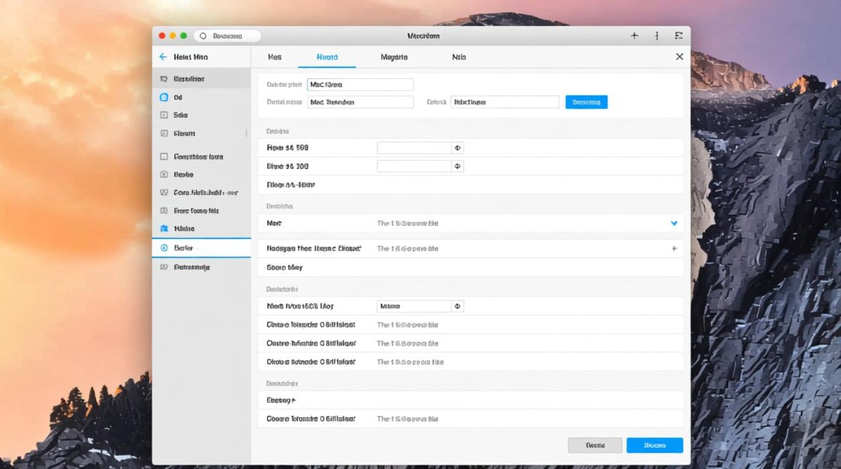Click the plus icon in the title bar
Image resolution: width=841 pixels, height=469 pixels.
[635, 36]
